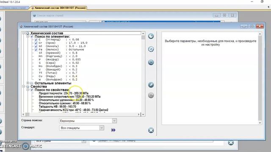Toggle the Поиск по элементам checkbox

[x=32, y=37]
